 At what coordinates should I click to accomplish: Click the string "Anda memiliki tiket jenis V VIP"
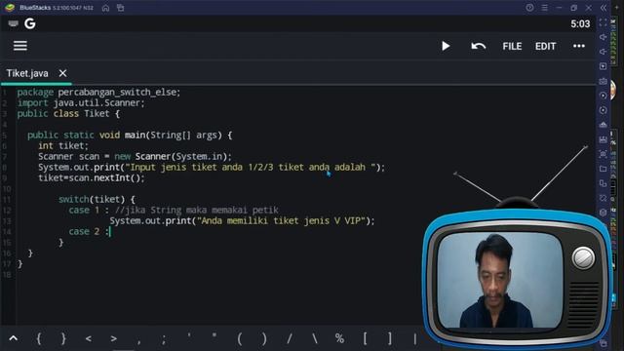tap(282, 221)
